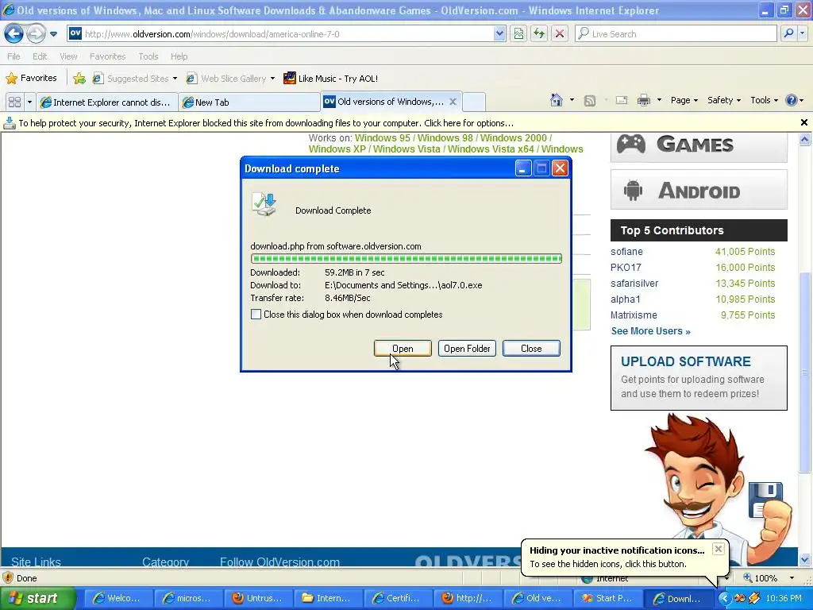813x610 pixels.
Task: Expand the command bar Tools dropdown
Action: click(x=764, y=100)
